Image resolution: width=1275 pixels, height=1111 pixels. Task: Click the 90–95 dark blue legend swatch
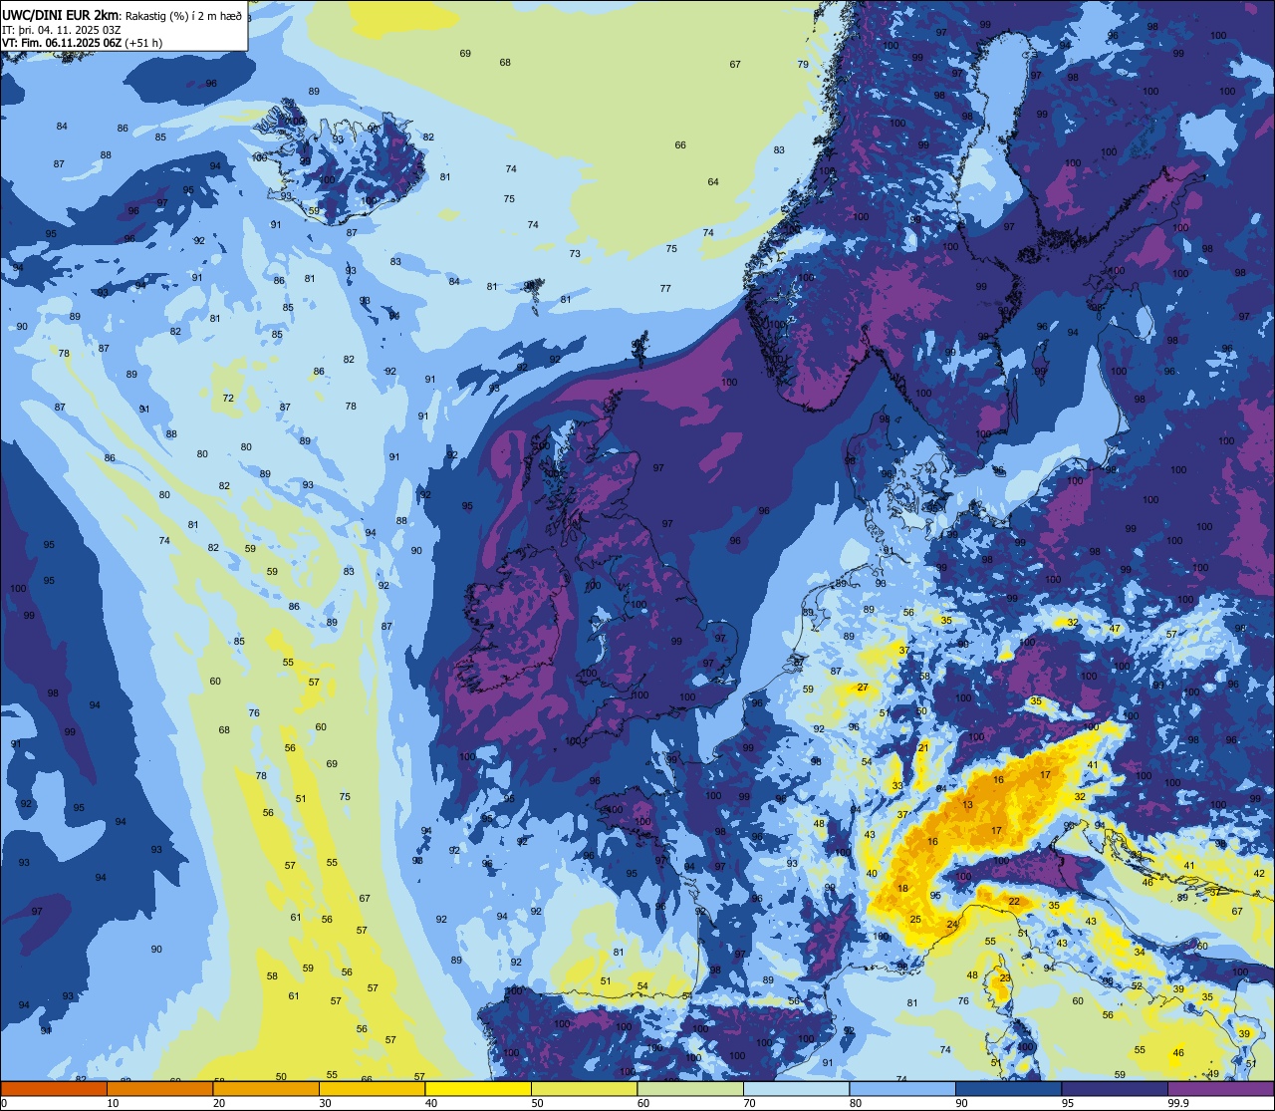[x=1008, y=1088]
